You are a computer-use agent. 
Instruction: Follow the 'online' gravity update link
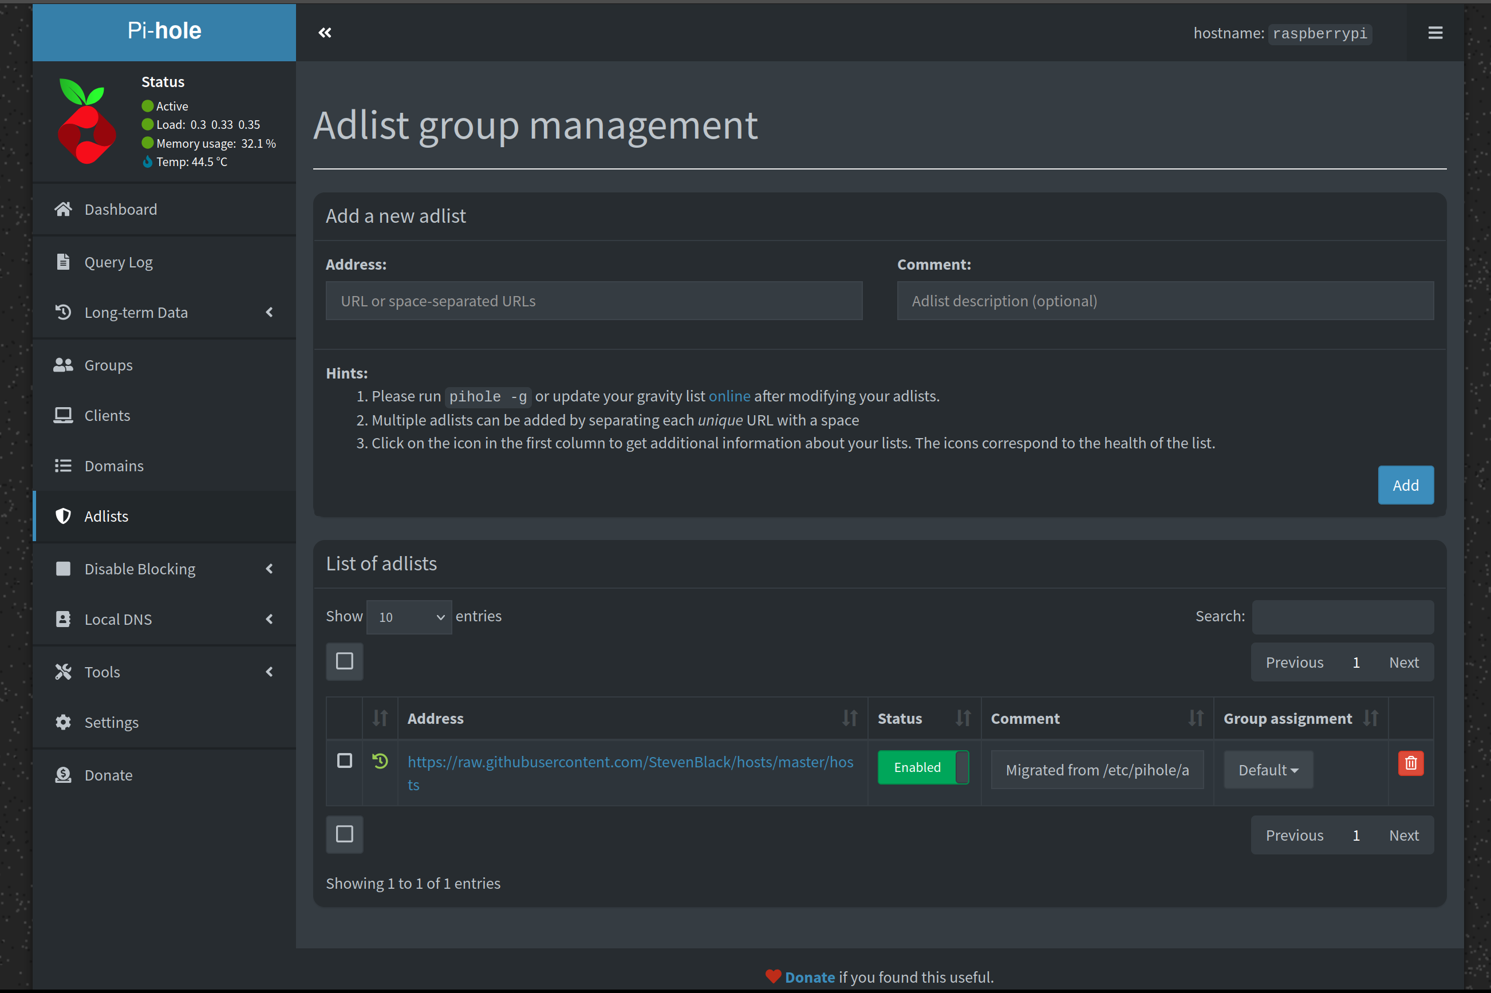point(729,396)
